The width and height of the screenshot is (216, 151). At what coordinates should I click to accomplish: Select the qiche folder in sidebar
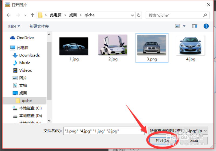(25, 100)
